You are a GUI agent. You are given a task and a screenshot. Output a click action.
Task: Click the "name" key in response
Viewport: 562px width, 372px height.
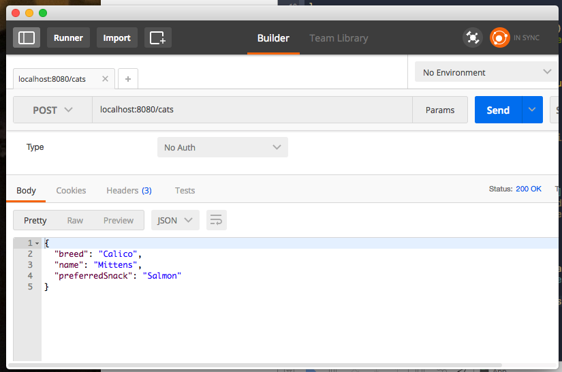coord(69,265)
